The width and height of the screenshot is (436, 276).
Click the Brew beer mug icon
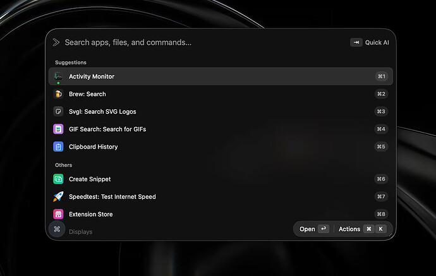pyautogui.click(x=58, y=94)
